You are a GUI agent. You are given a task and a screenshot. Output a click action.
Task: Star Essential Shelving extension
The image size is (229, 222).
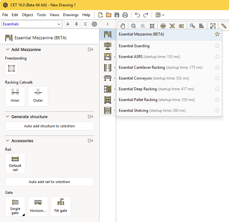coord(217,111)
